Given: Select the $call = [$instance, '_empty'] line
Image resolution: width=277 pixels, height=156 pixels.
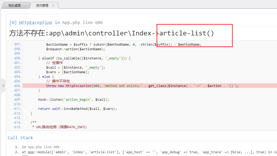Looking at the screenshot, I should pyautogui.click(x=75, y=68).
